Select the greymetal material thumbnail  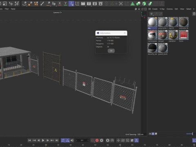tap(163, 22)
